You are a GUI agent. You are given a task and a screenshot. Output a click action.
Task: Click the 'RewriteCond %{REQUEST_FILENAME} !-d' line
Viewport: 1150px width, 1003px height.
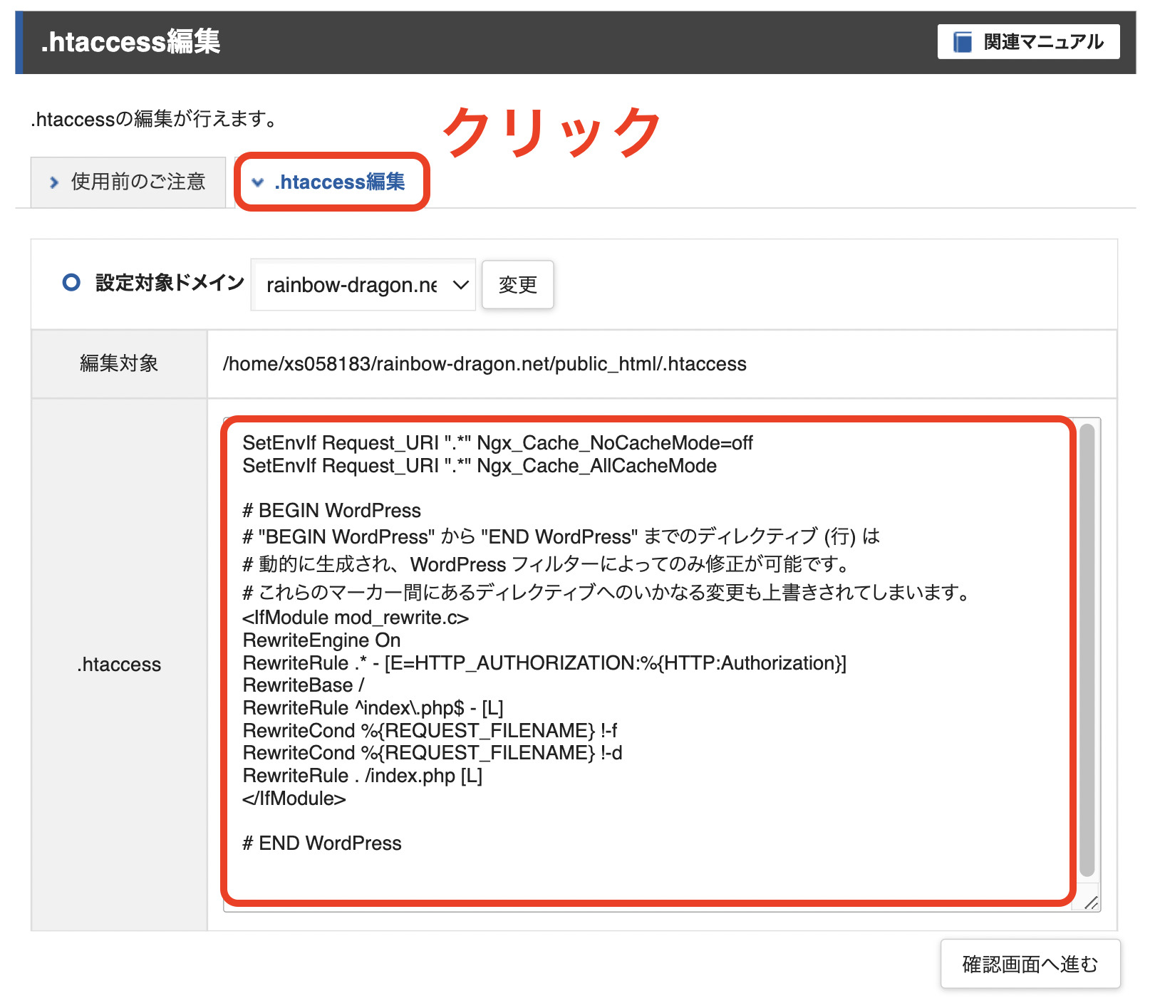tap(432, 753)
